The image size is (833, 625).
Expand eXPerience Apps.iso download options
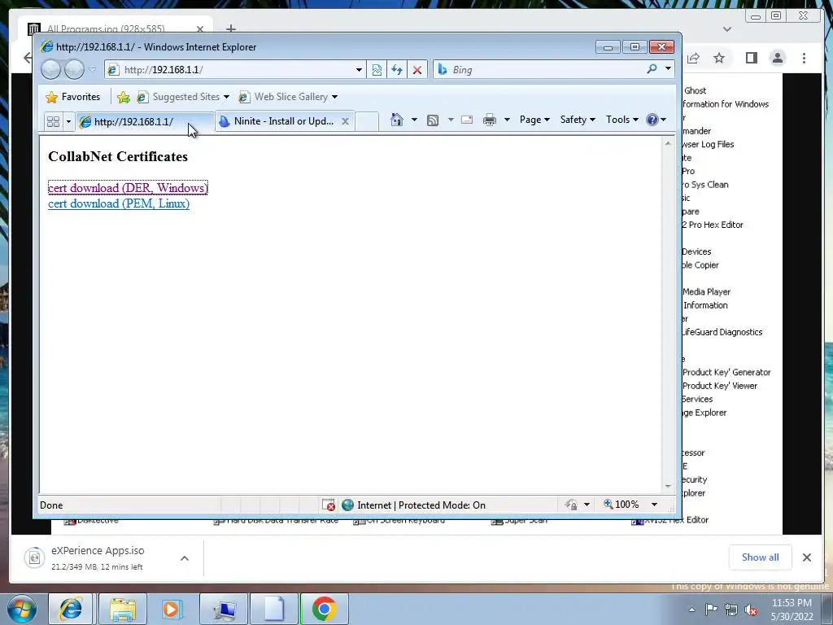(x=185, y=558)
